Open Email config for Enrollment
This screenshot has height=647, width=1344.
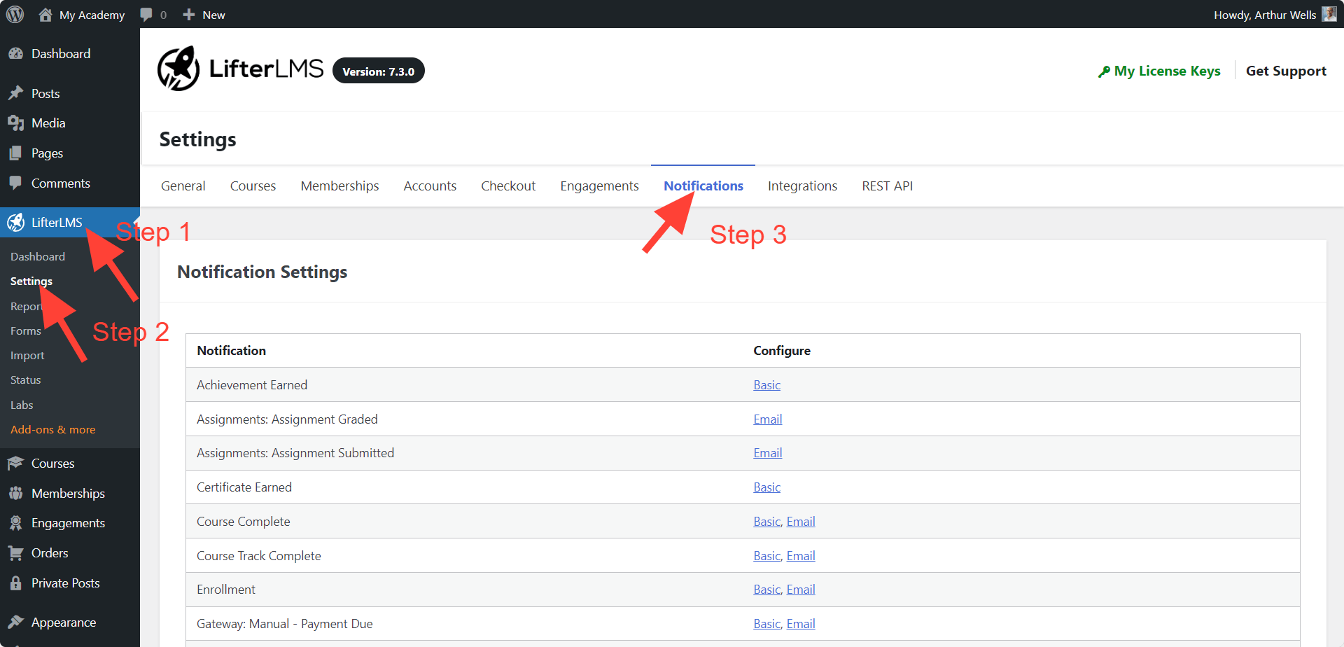click(x=801, y=590)
